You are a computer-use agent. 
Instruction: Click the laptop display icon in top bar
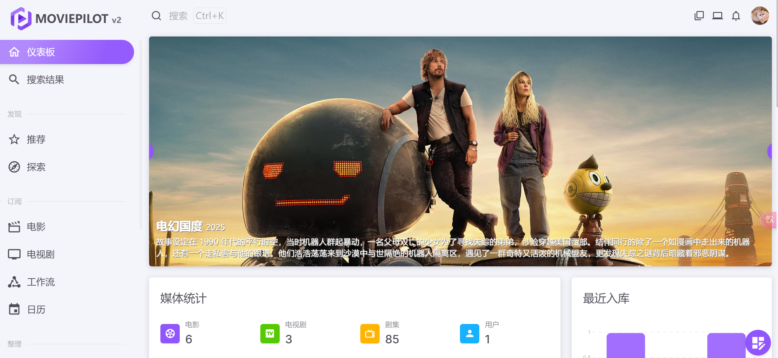pyautogui.click(x=717, y=16)
